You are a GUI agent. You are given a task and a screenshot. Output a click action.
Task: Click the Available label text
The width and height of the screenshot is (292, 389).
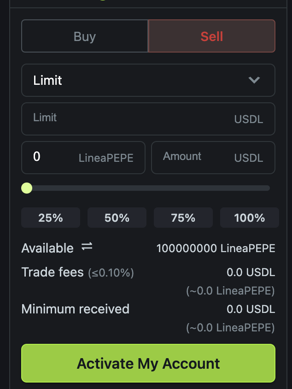point(47,248)
